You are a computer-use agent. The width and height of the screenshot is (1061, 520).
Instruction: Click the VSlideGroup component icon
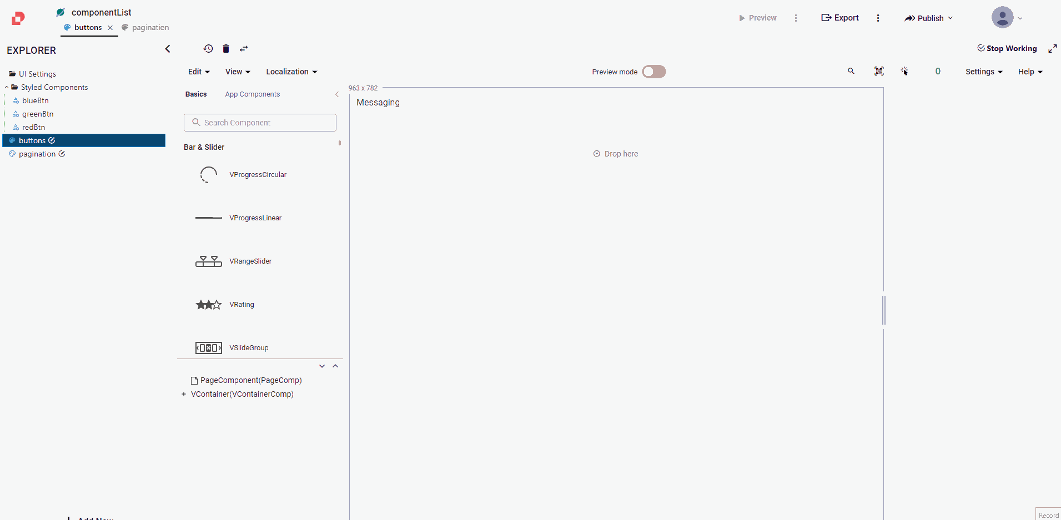[x=208, y=348]
